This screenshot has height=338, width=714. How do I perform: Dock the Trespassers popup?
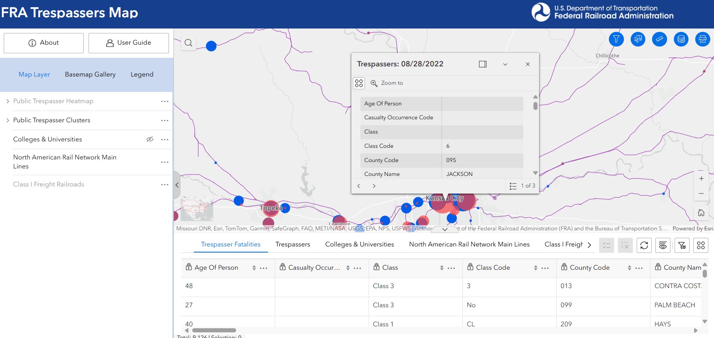pyautogui.click(x=482, y=64)
